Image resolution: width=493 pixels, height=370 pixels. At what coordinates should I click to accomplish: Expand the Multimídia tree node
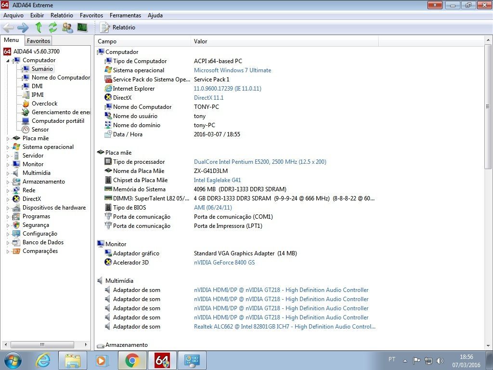pos(8,173)
